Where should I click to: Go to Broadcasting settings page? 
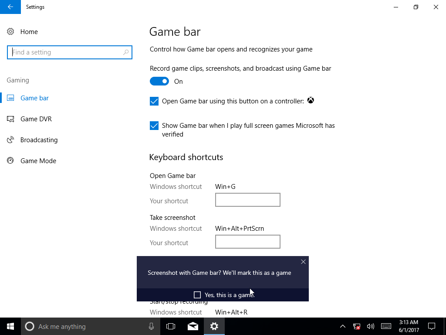39,140
